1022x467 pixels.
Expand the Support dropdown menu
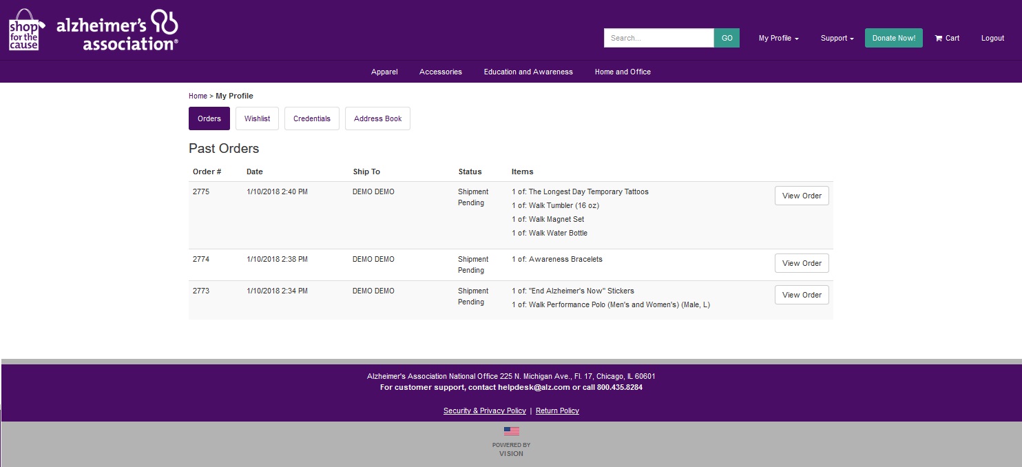837,39
